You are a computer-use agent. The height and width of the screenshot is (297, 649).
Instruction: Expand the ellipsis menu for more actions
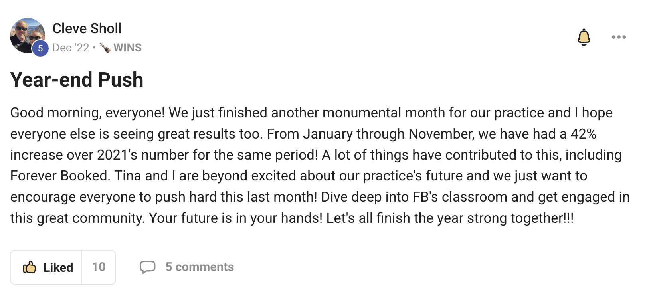point(619,37)
